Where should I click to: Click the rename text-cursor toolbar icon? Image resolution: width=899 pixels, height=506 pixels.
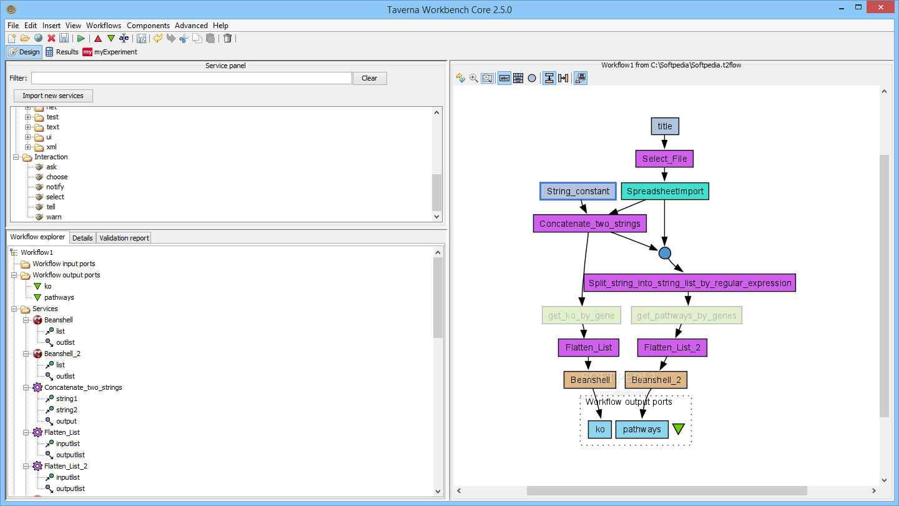[124, 38]
